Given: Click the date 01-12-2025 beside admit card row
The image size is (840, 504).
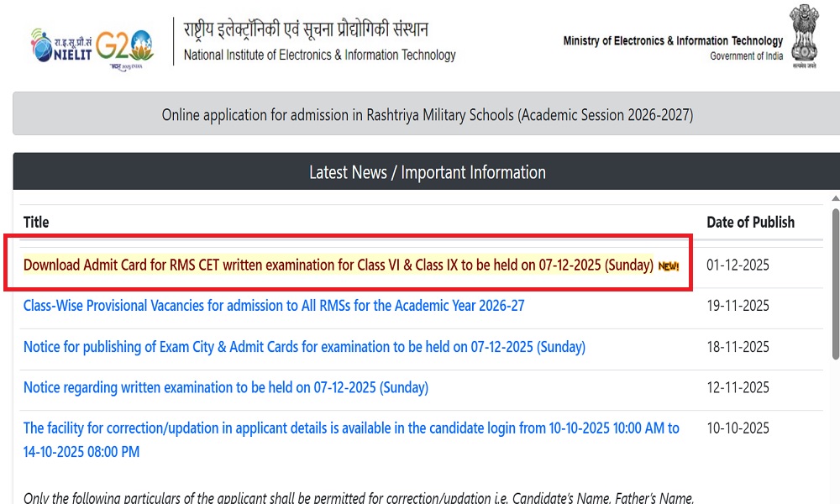Looking at the screenshot, I should pos(738,265).
